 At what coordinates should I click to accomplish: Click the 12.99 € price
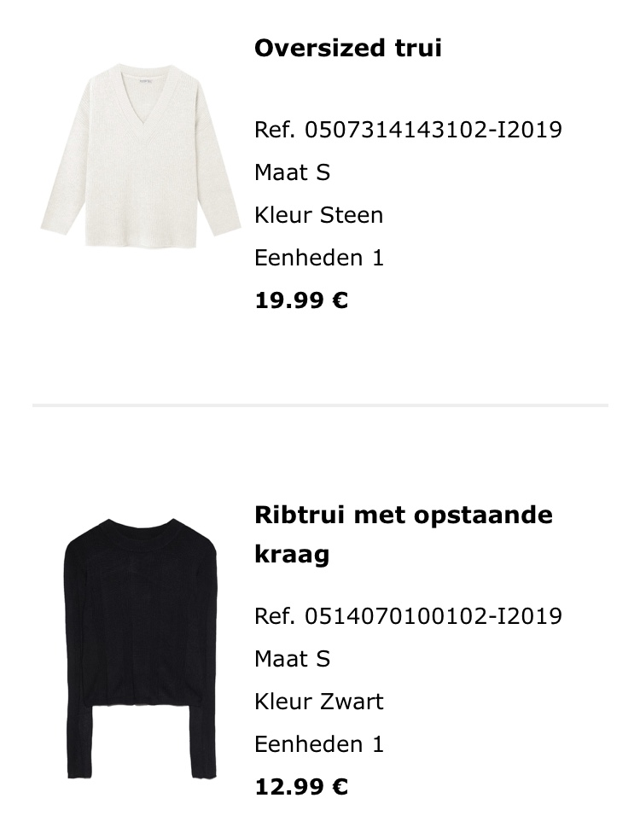301,787
